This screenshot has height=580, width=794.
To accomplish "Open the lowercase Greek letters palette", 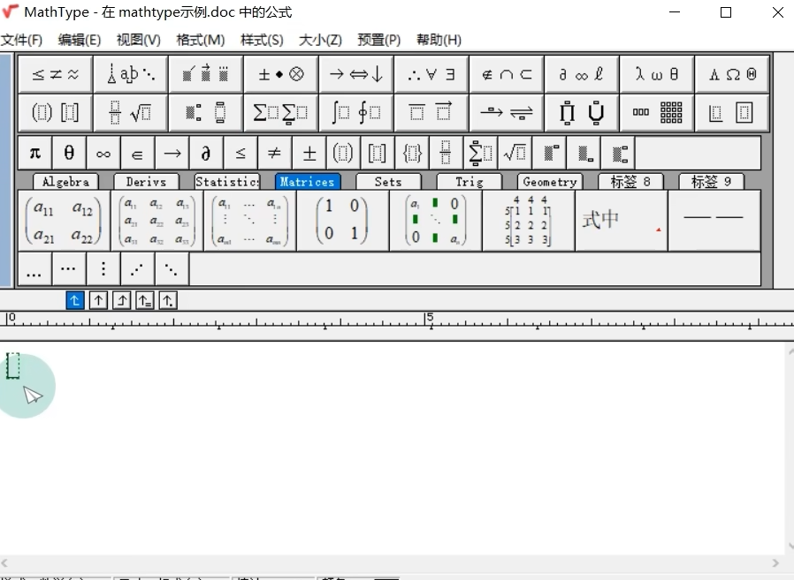I will tap(657, 75).
